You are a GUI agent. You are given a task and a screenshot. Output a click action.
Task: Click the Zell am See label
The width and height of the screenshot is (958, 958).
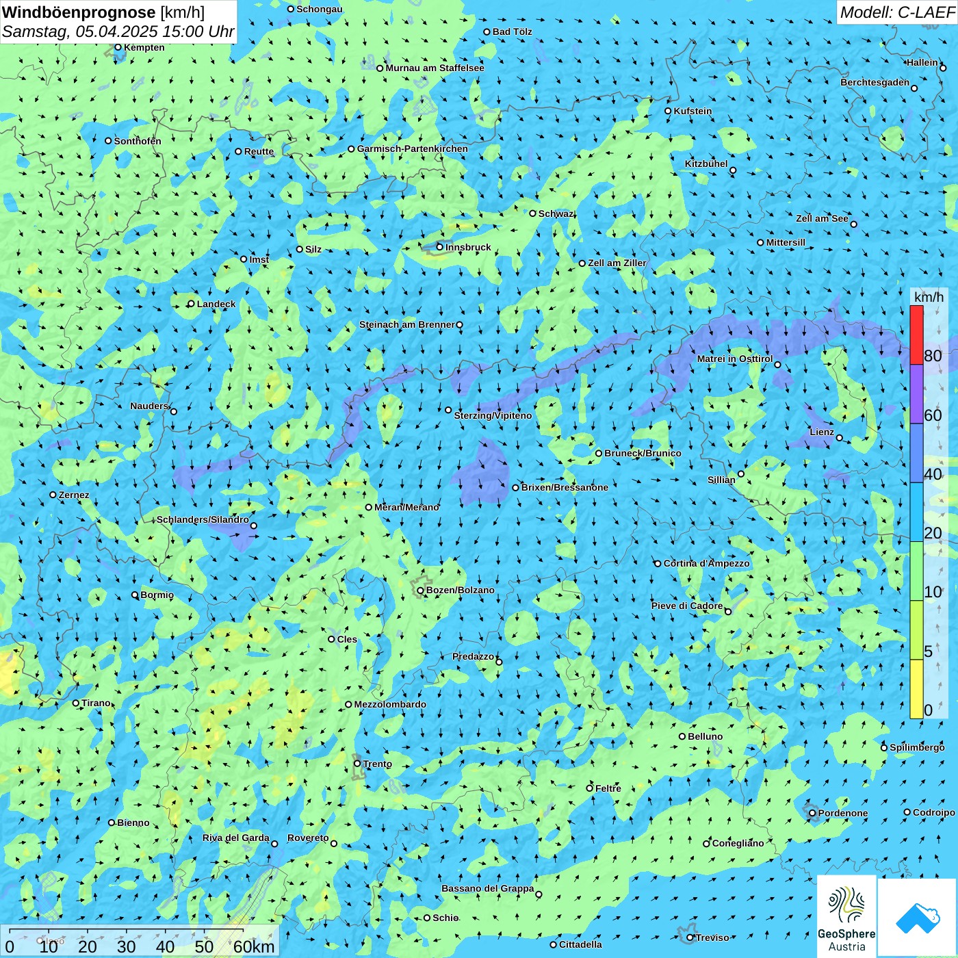(822, 218)
